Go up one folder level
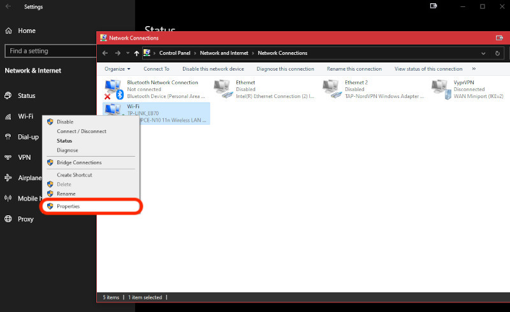Image resolution: width=510 pixels, height=312 pixels. point(136,53)
